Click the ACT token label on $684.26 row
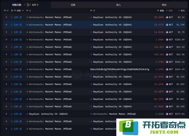This screenshot has height=136, width=189. coord(171,62)
